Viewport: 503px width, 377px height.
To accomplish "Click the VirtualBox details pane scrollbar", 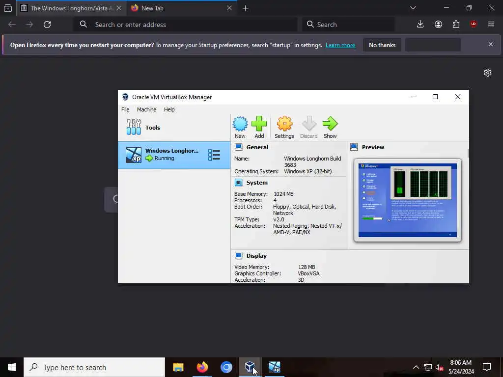I will (x=468, y=154).
